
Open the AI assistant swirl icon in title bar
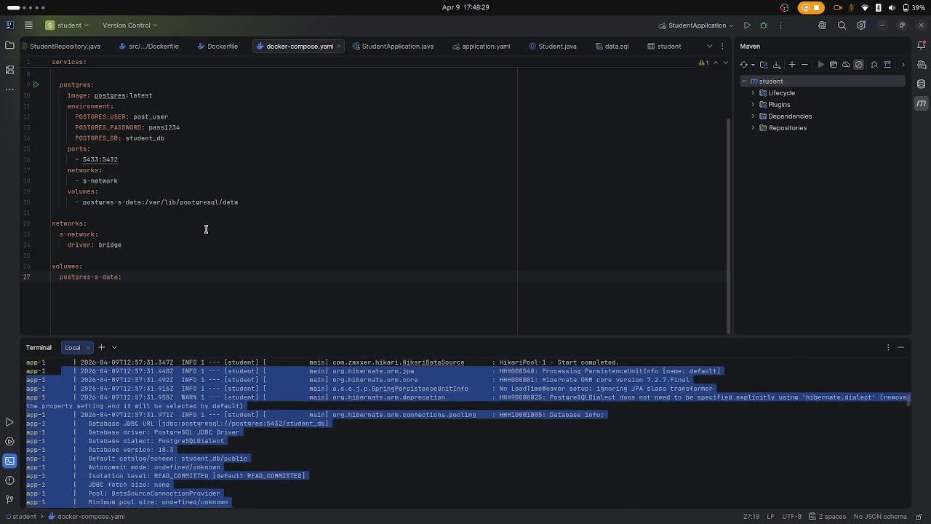823,25
